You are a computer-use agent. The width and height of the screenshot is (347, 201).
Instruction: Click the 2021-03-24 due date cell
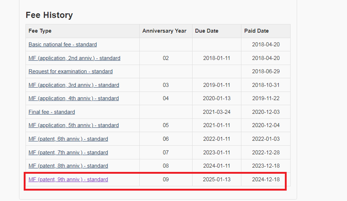click(x=217, y=112)
